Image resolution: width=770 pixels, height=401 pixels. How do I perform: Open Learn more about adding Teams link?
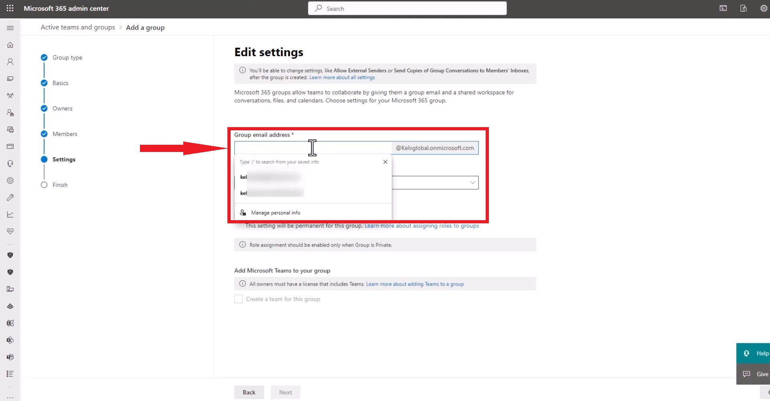click(x=415, y=284)
